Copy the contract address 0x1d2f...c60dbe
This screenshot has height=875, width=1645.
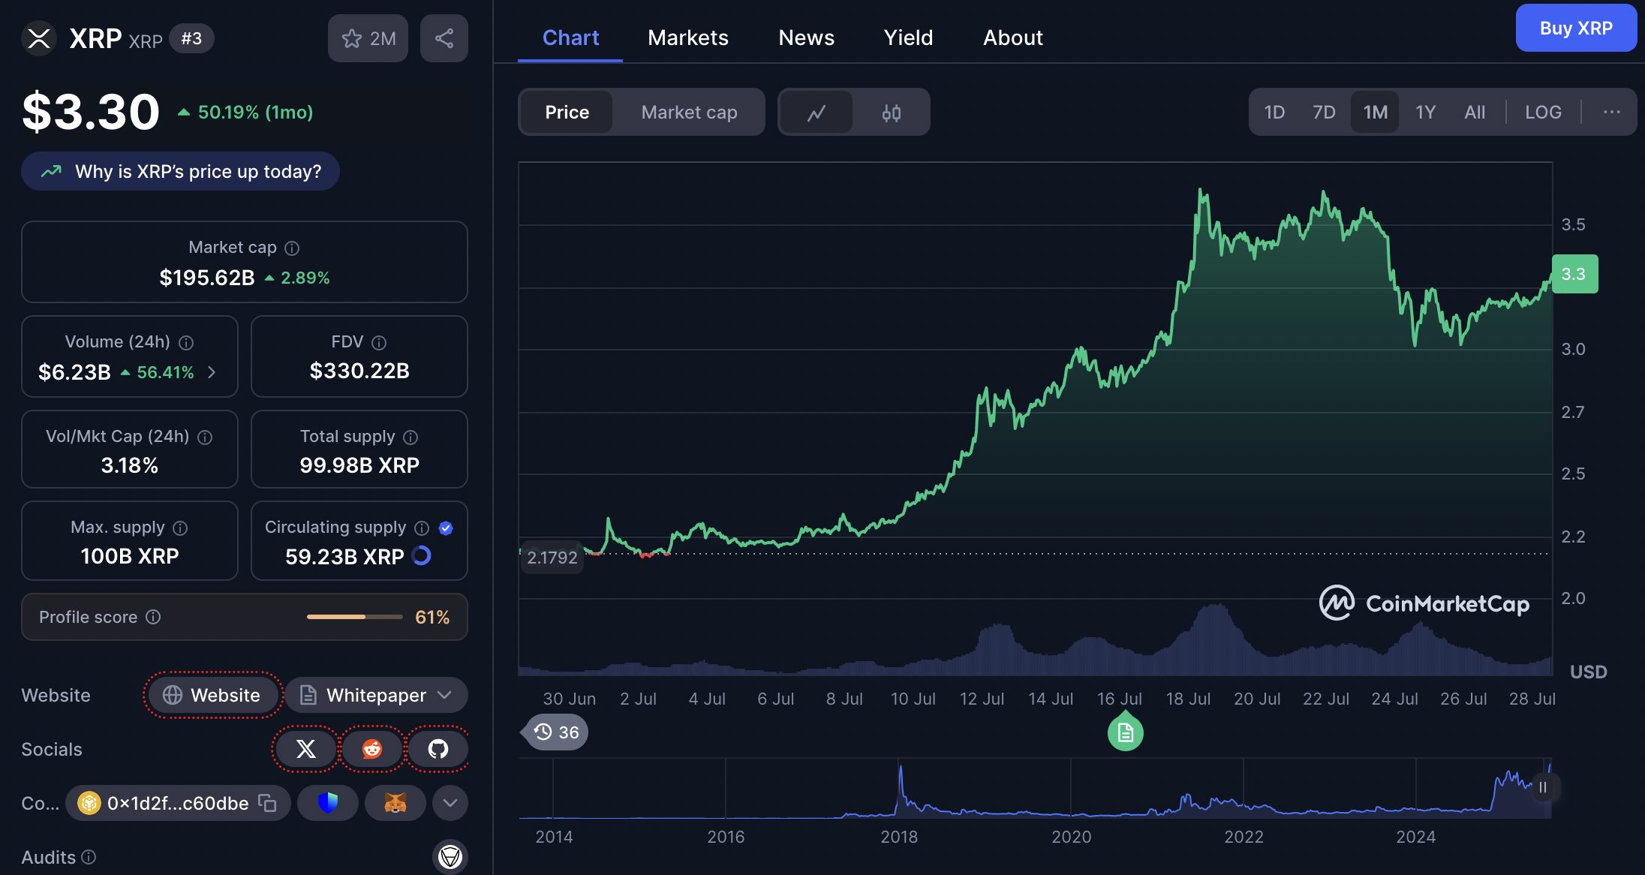click(267, 803)
